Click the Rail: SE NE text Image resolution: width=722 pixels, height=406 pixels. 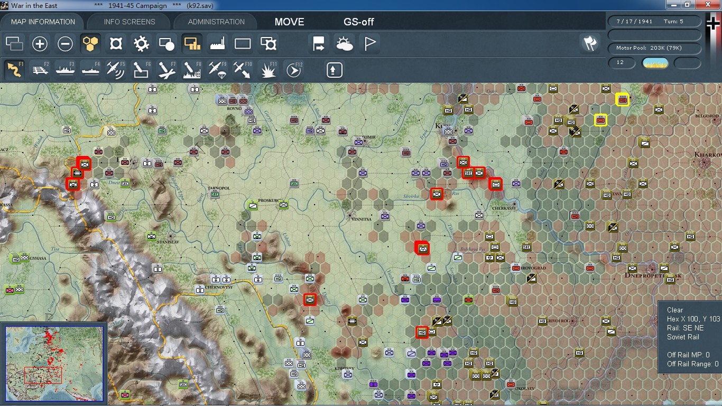pyautogui.click(x=685, y=328)
